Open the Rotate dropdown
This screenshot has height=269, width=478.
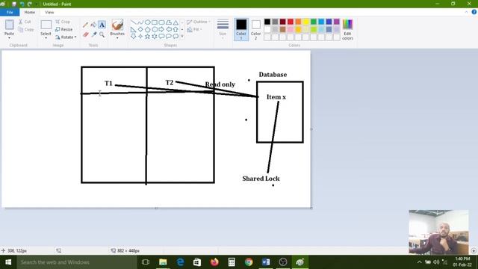click(66, 37)
